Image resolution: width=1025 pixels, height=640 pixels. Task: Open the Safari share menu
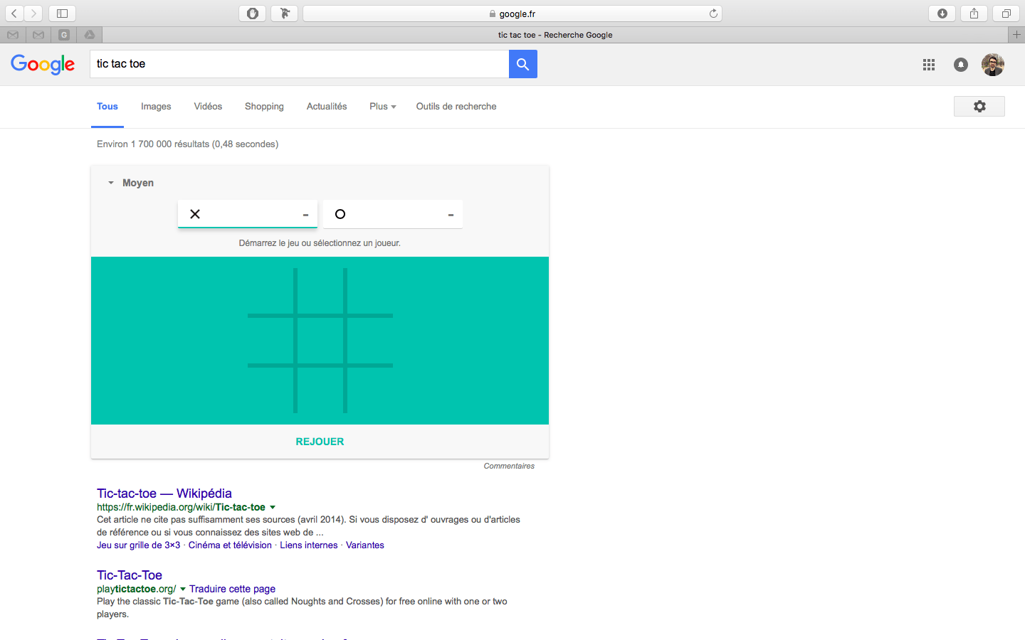pyautogui.click(x=974, y=14)
